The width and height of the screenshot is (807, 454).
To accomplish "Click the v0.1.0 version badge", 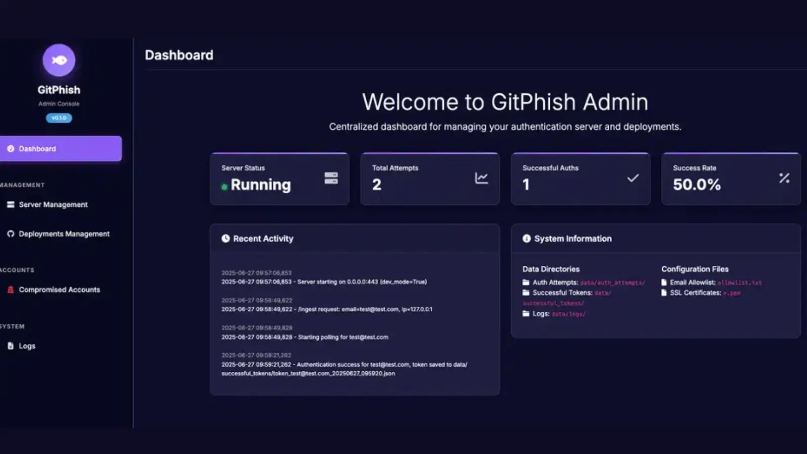I will [59, 118].
